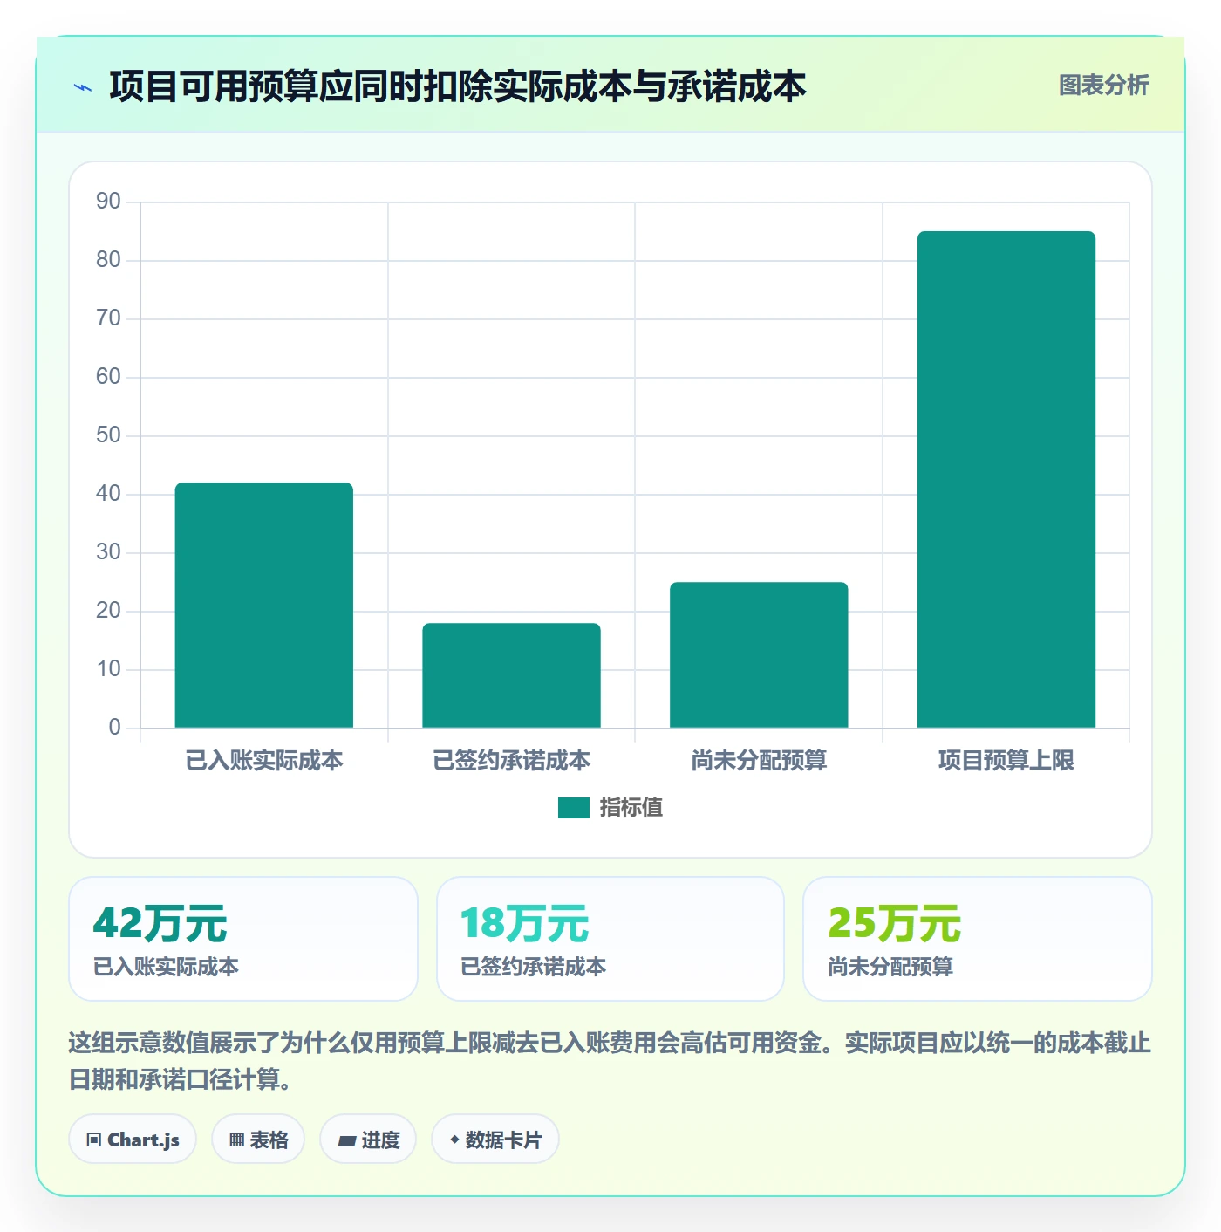The image size is (1221, 1232).
Task: Toggle the 指标值 legend color box
Action: point(573,808)
